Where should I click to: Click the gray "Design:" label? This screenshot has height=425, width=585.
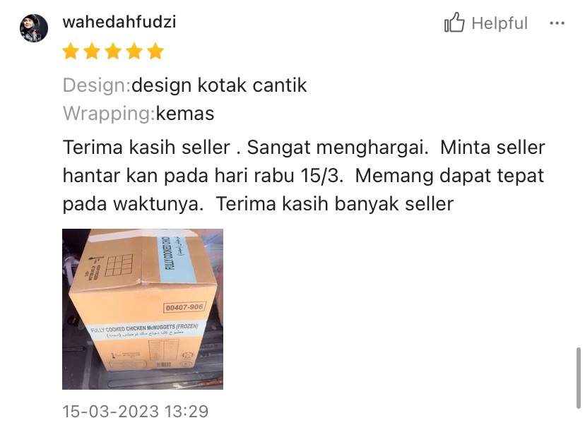pos(97,85)
